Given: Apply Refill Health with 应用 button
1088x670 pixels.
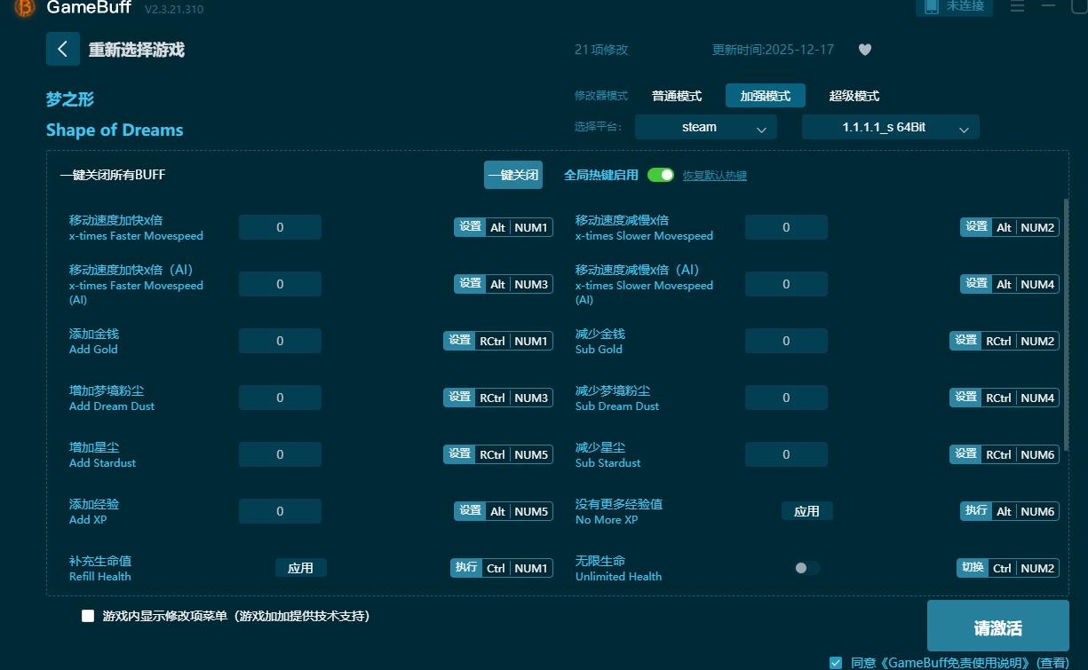Looking at the screenshot, I should [x=301, y=567].
